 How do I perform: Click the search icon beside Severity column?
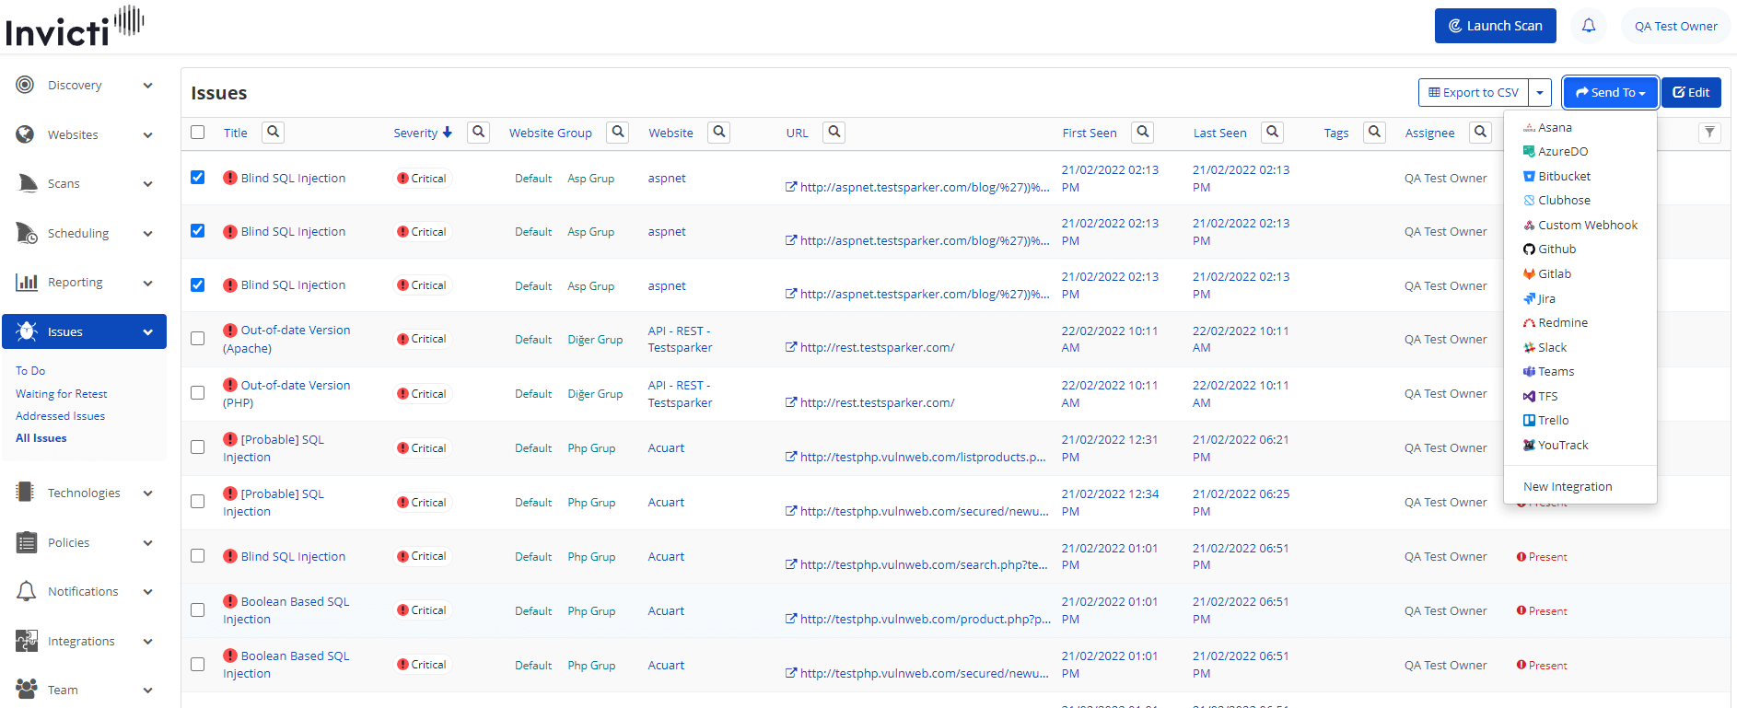click(479, 132)
